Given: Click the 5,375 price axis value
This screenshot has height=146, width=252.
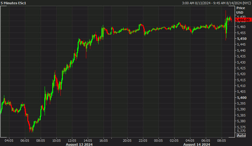Looking at the screenshot, I should 241,127.
